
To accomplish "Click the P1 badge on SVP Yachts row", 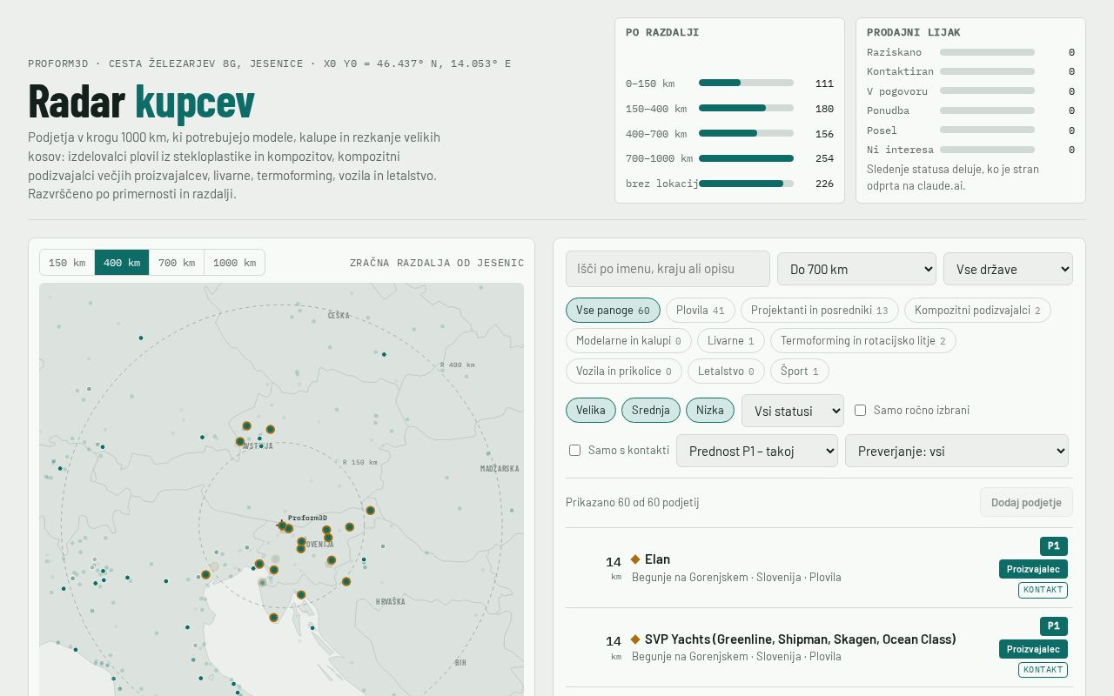I will (x=1054, y=626).
